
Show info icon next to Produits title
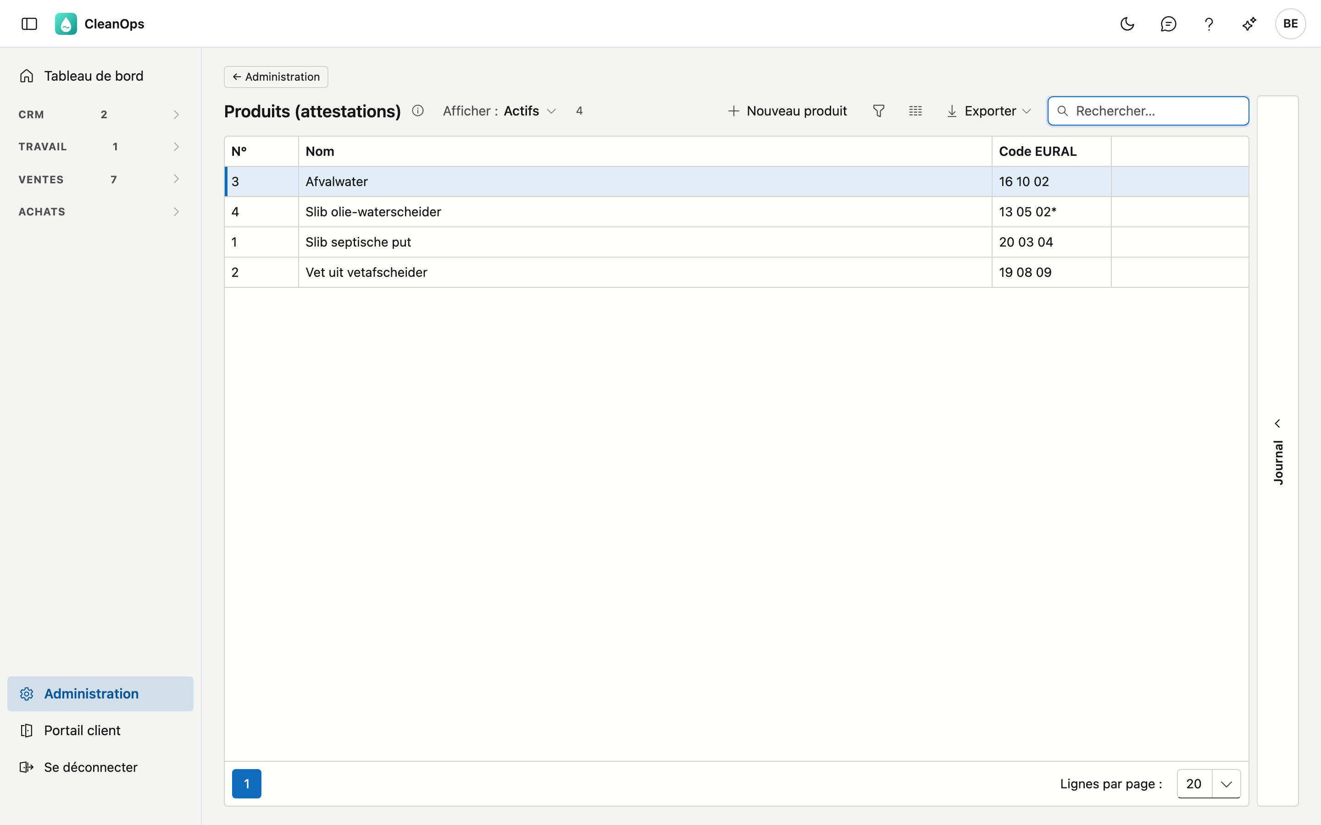pos(417,111)
